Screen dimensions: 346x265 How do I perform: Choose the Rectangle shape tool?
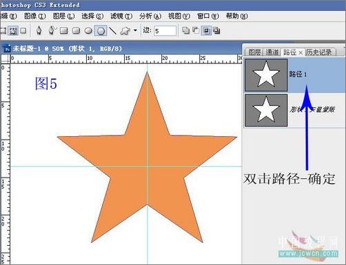coord(64,31)
